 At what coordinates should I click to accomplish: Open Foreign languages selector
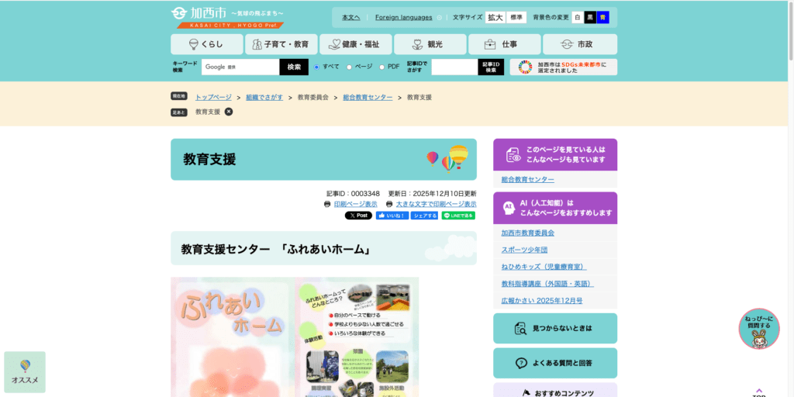tap(404, 17)
